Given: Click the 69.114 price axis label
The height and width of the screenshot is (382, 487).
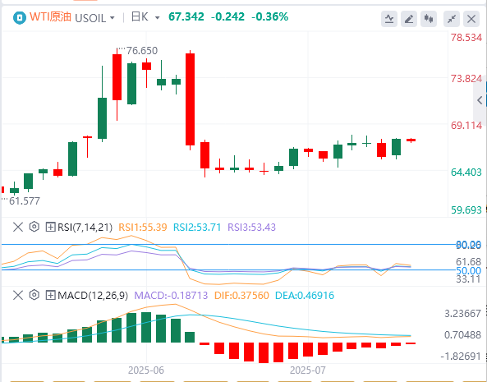Looking at the screenshot, I should [x=466, y=126].
